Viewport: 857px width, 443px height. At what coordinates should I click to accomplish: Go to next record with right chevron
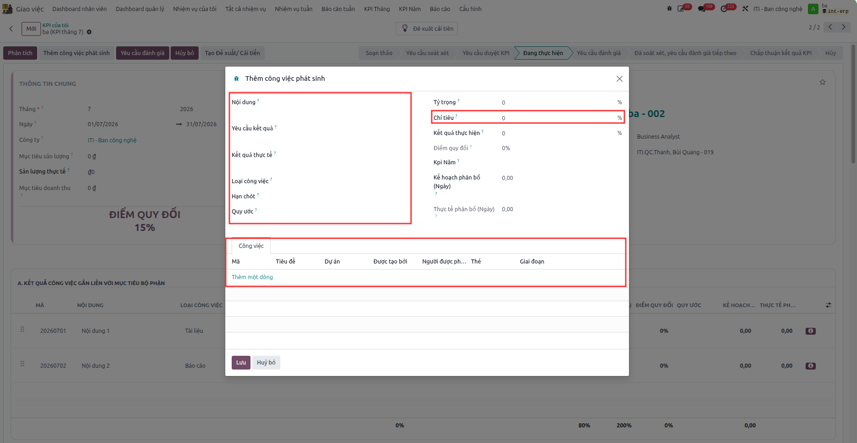tap(843, 27)
